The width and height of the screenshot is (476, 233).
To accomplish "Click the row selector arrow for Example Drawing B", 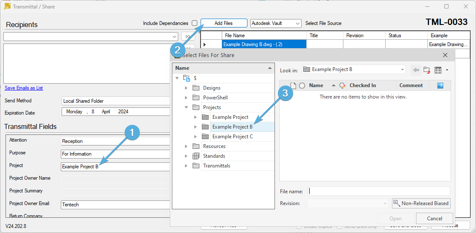I will [204, 45].
